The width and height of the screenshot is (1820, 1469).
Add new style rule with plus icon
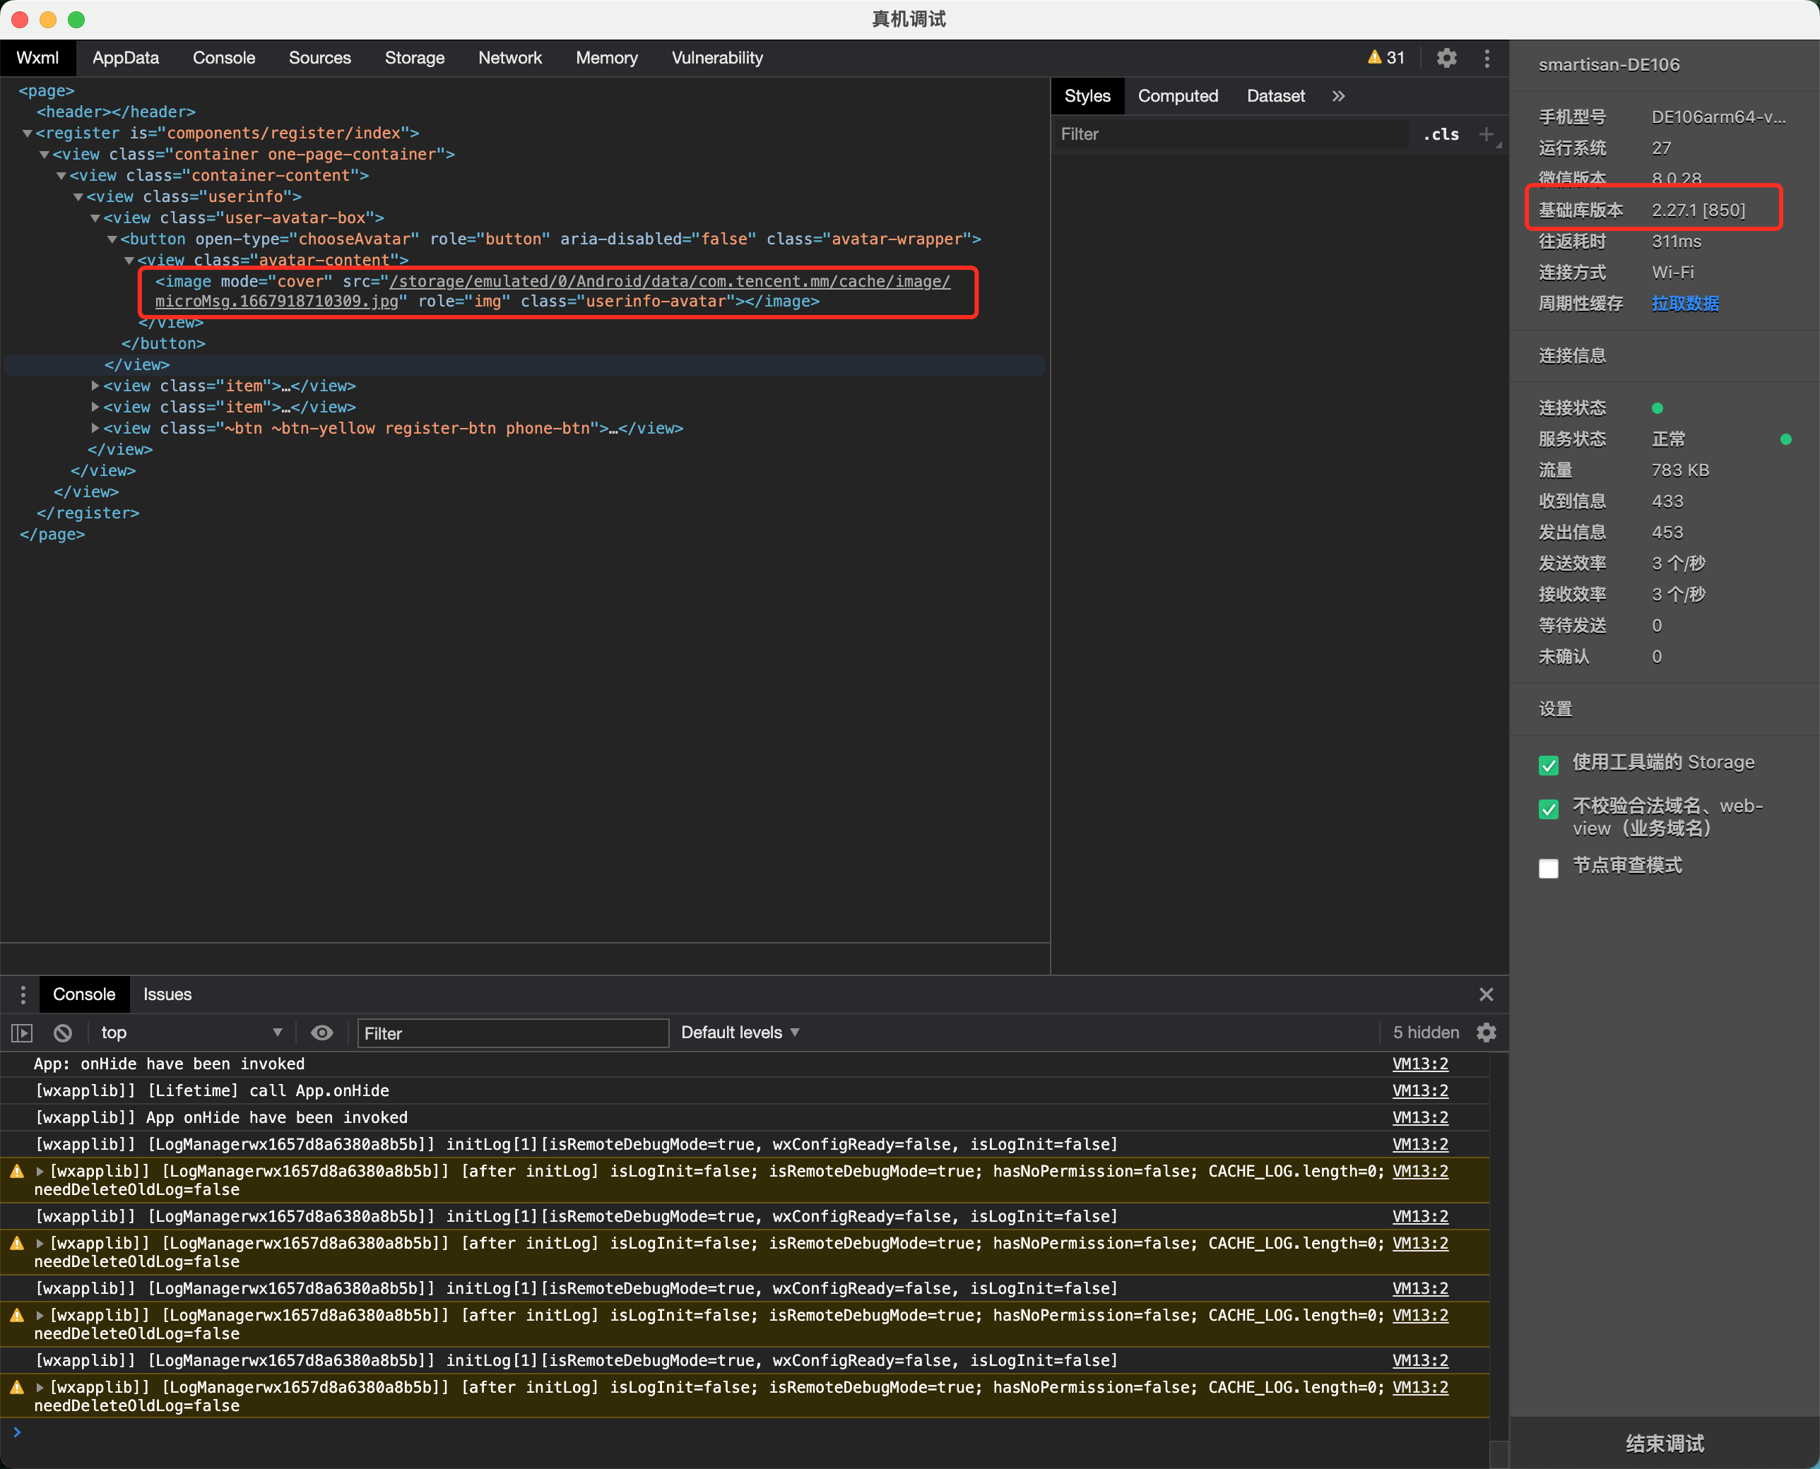tap(1486, 133)
